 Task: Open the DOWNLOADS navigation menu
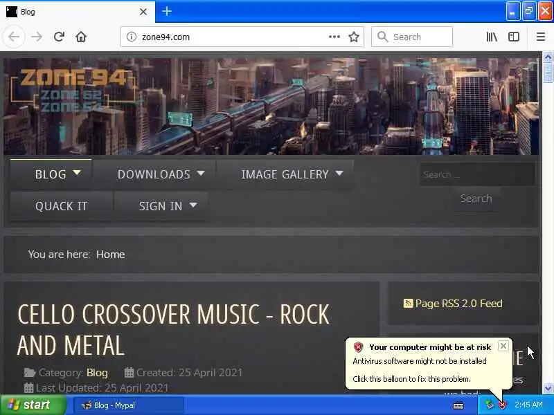click(154, 174)
